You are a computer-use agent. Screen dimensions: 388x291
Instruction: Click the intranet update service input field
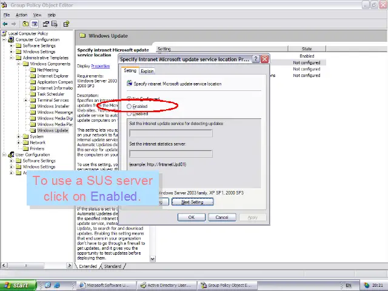click(171, 133)
